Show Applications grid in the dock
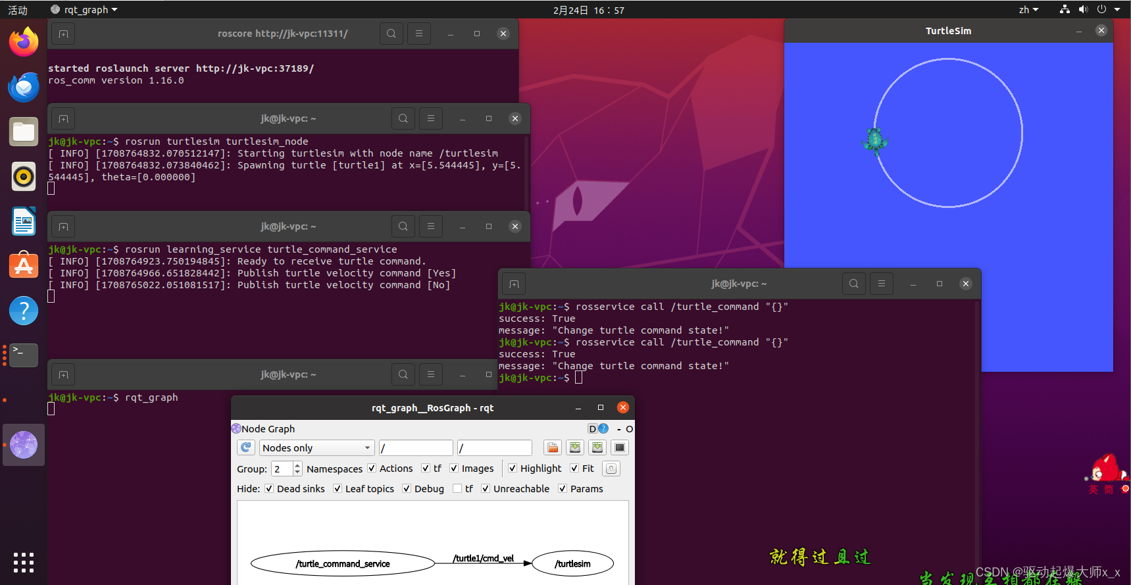 (x=24, y=563)
